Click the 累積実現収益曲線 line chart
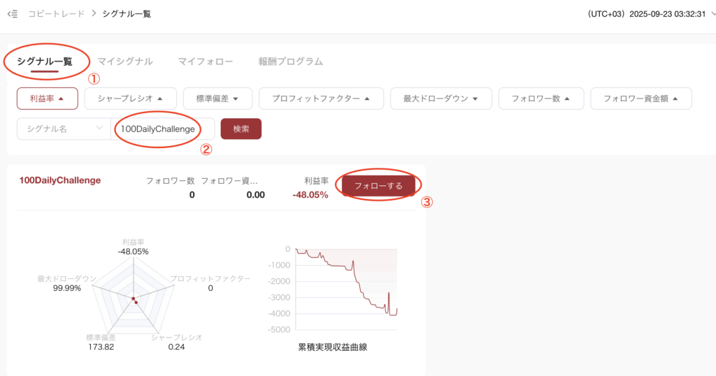This screenshot has width=716, height=376. click(346, 288)
